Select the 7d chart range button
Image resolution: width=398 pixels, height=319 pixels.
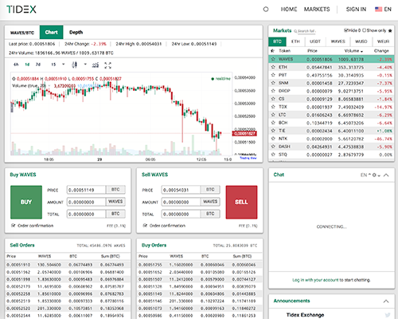pyautogui.click(x=38, y=65)
